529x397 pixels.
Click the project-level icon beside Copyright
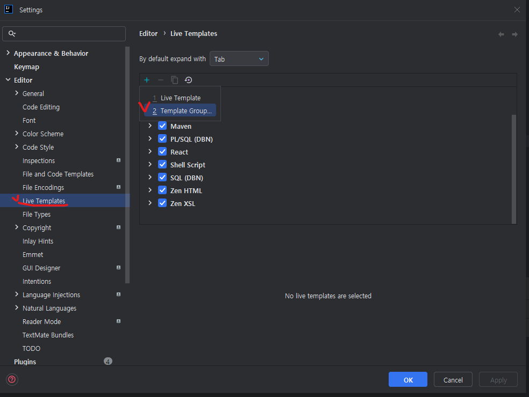click(x=118, y=227)
